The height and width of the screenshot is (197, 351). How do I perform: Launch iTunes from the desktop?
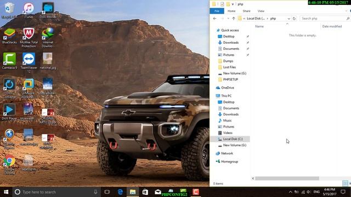[x=29, y=10]
